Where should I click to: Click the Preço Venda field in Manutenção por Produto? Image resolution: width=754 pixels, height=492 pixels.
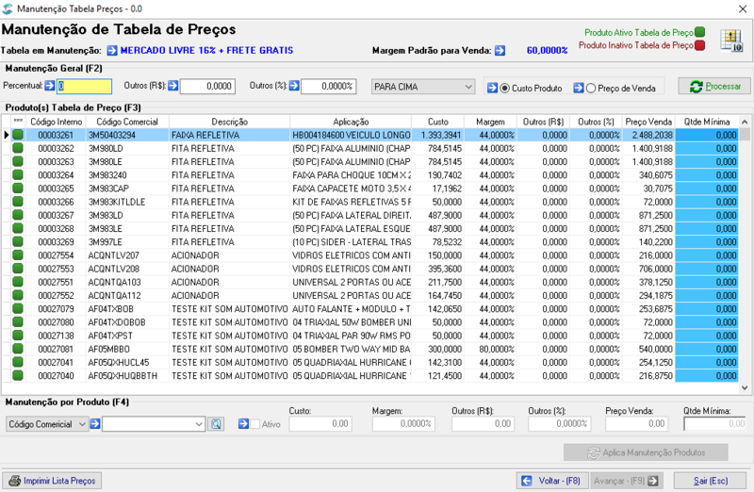[x=636, y=424]
